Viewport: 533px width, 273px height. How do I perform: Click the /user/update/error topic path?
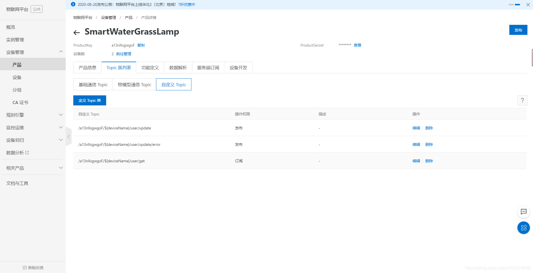[x=119, y=144]
